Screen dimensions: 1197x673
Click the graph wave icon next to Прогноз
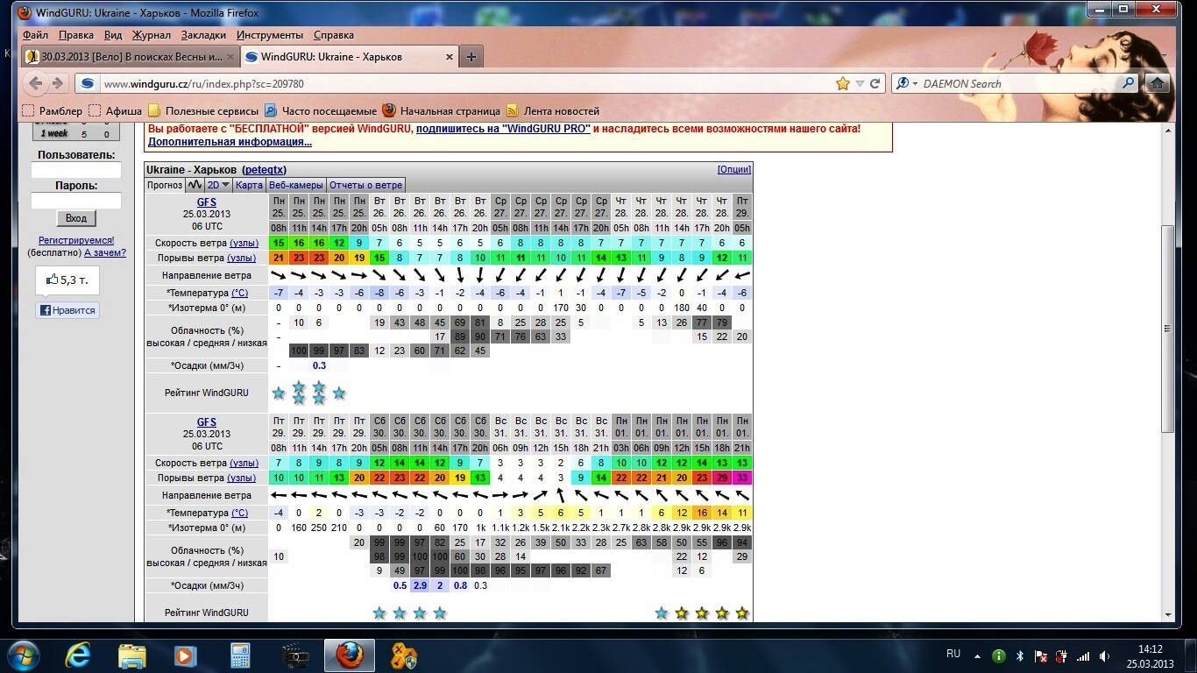[195, 185]
